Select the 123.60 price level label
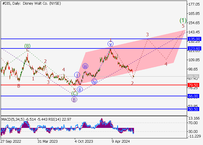 coord(194,48)
